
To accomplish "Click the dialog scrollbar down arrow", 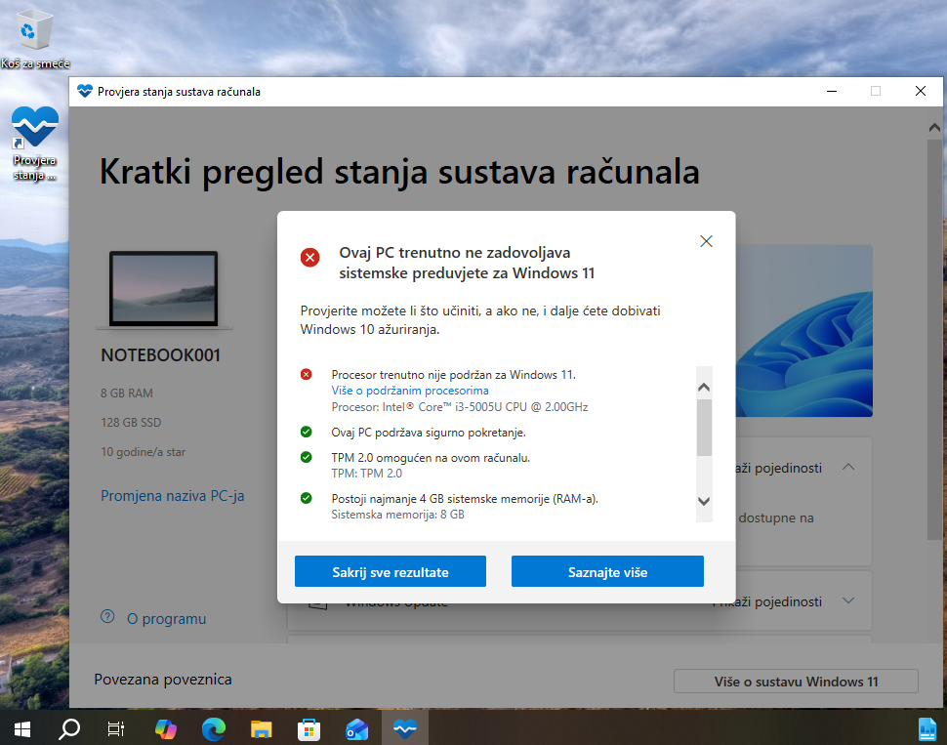I will 703,501.
